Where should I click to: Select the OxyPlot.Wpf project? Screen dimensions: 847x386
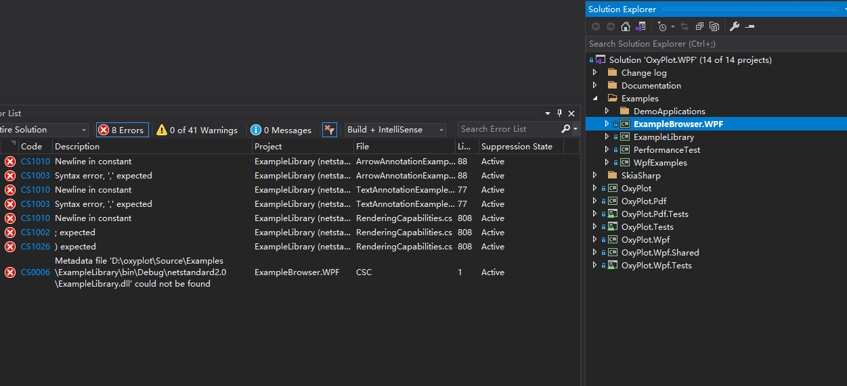[645, 239]
